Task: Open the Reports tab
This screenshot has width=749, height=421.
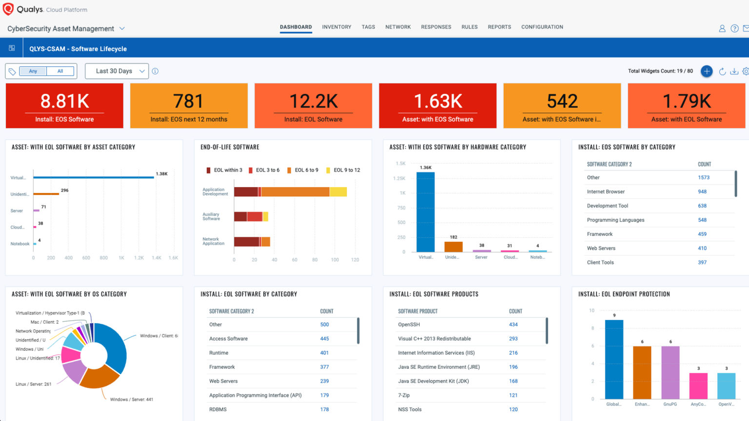Action: pyautogui.click(x=499, y=27)
